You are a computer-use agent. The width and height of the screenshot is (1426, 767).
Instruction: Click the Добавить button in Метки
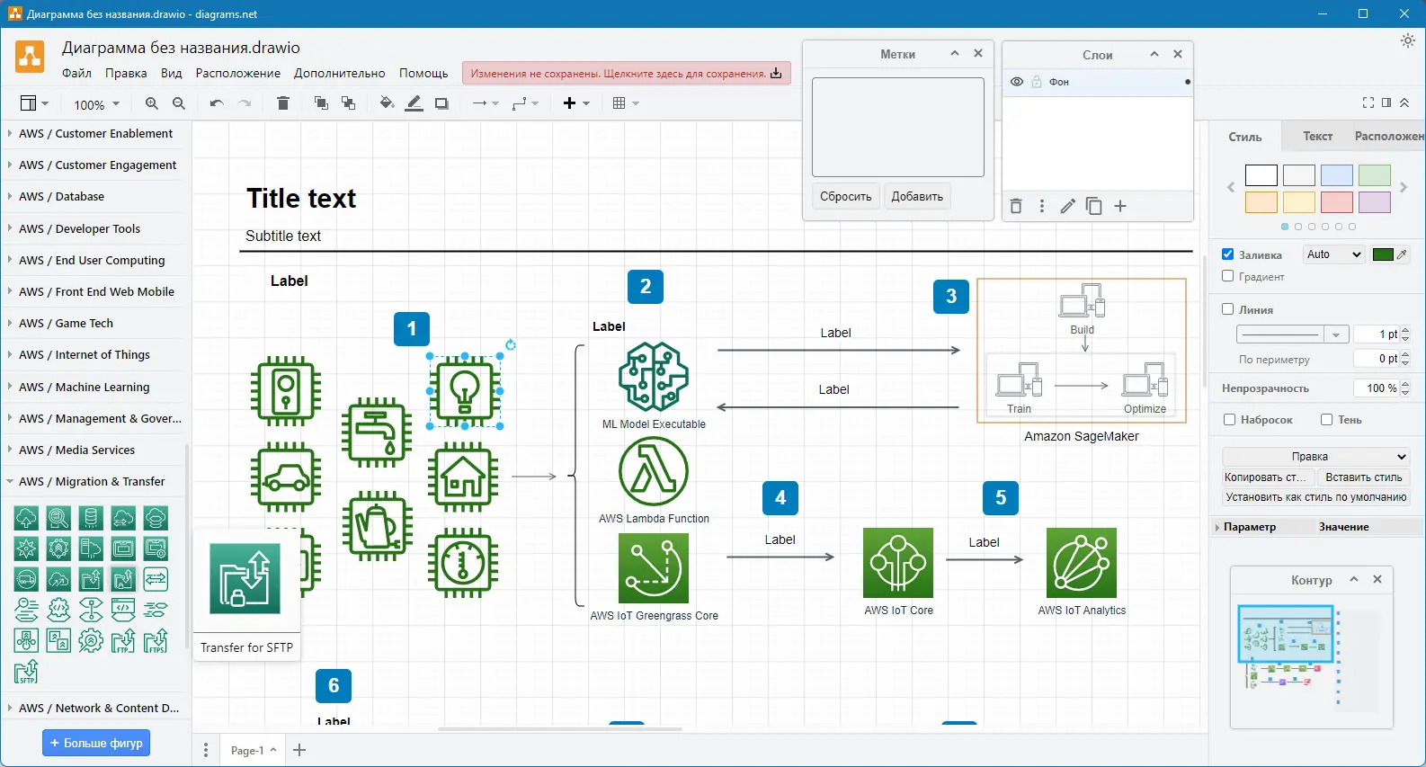(x=917, y=197)
